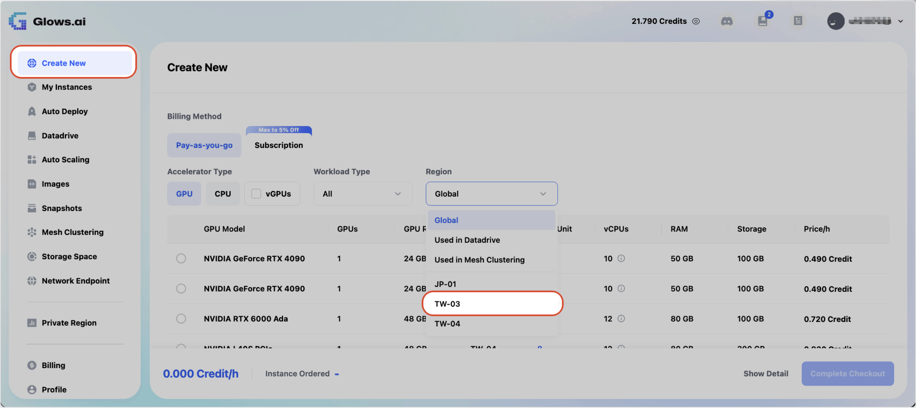Click the Profile person icon
This screenshot has width=916, height=408.
32,389
